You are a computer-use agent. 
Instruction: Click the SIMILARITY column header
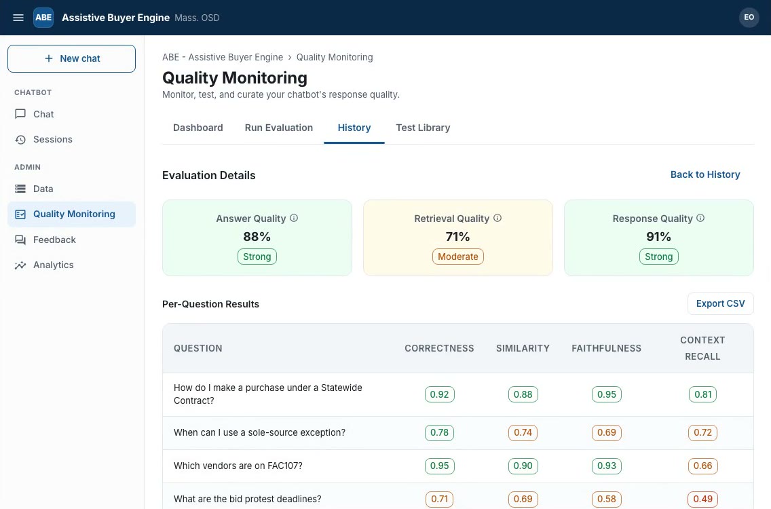[x=523, y=348]
